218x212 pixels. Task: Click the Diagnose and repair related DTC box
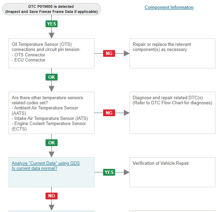click(x=173, y=113)
